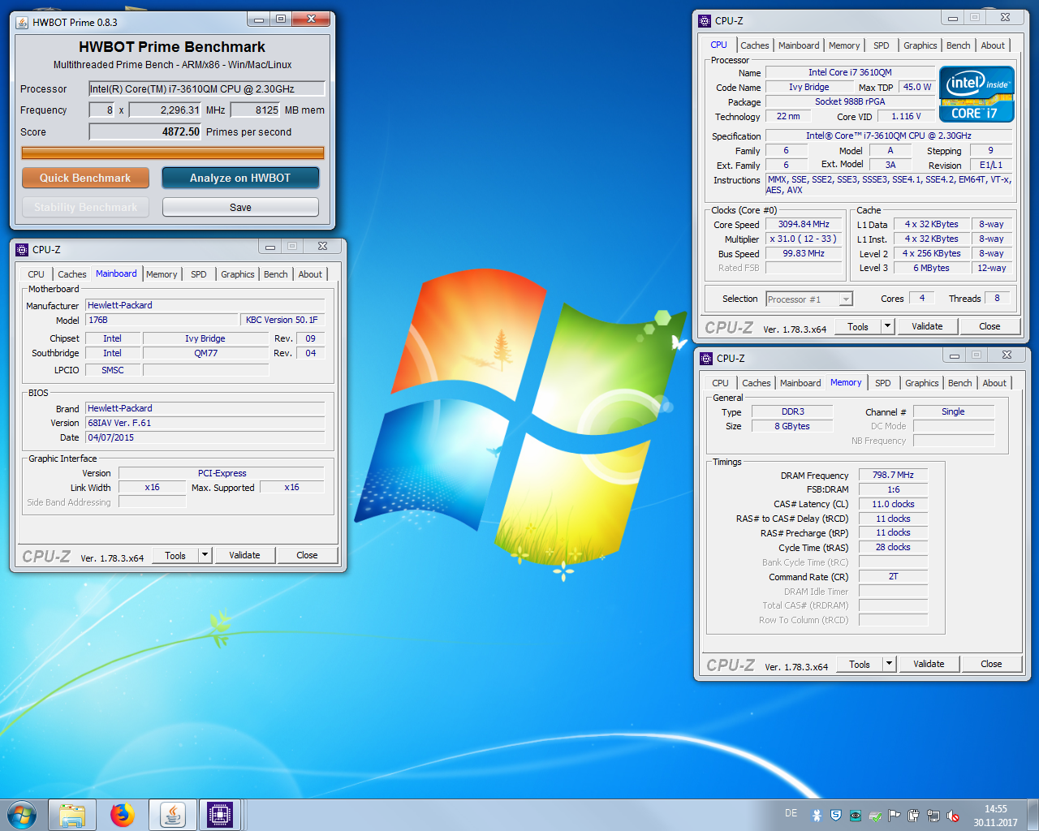Click the Quick Benchmark button
This screenshot has height=831, width=1039.
click(85, 178)
